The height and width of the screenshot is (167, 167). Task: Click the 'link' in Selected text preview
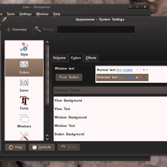121,77
